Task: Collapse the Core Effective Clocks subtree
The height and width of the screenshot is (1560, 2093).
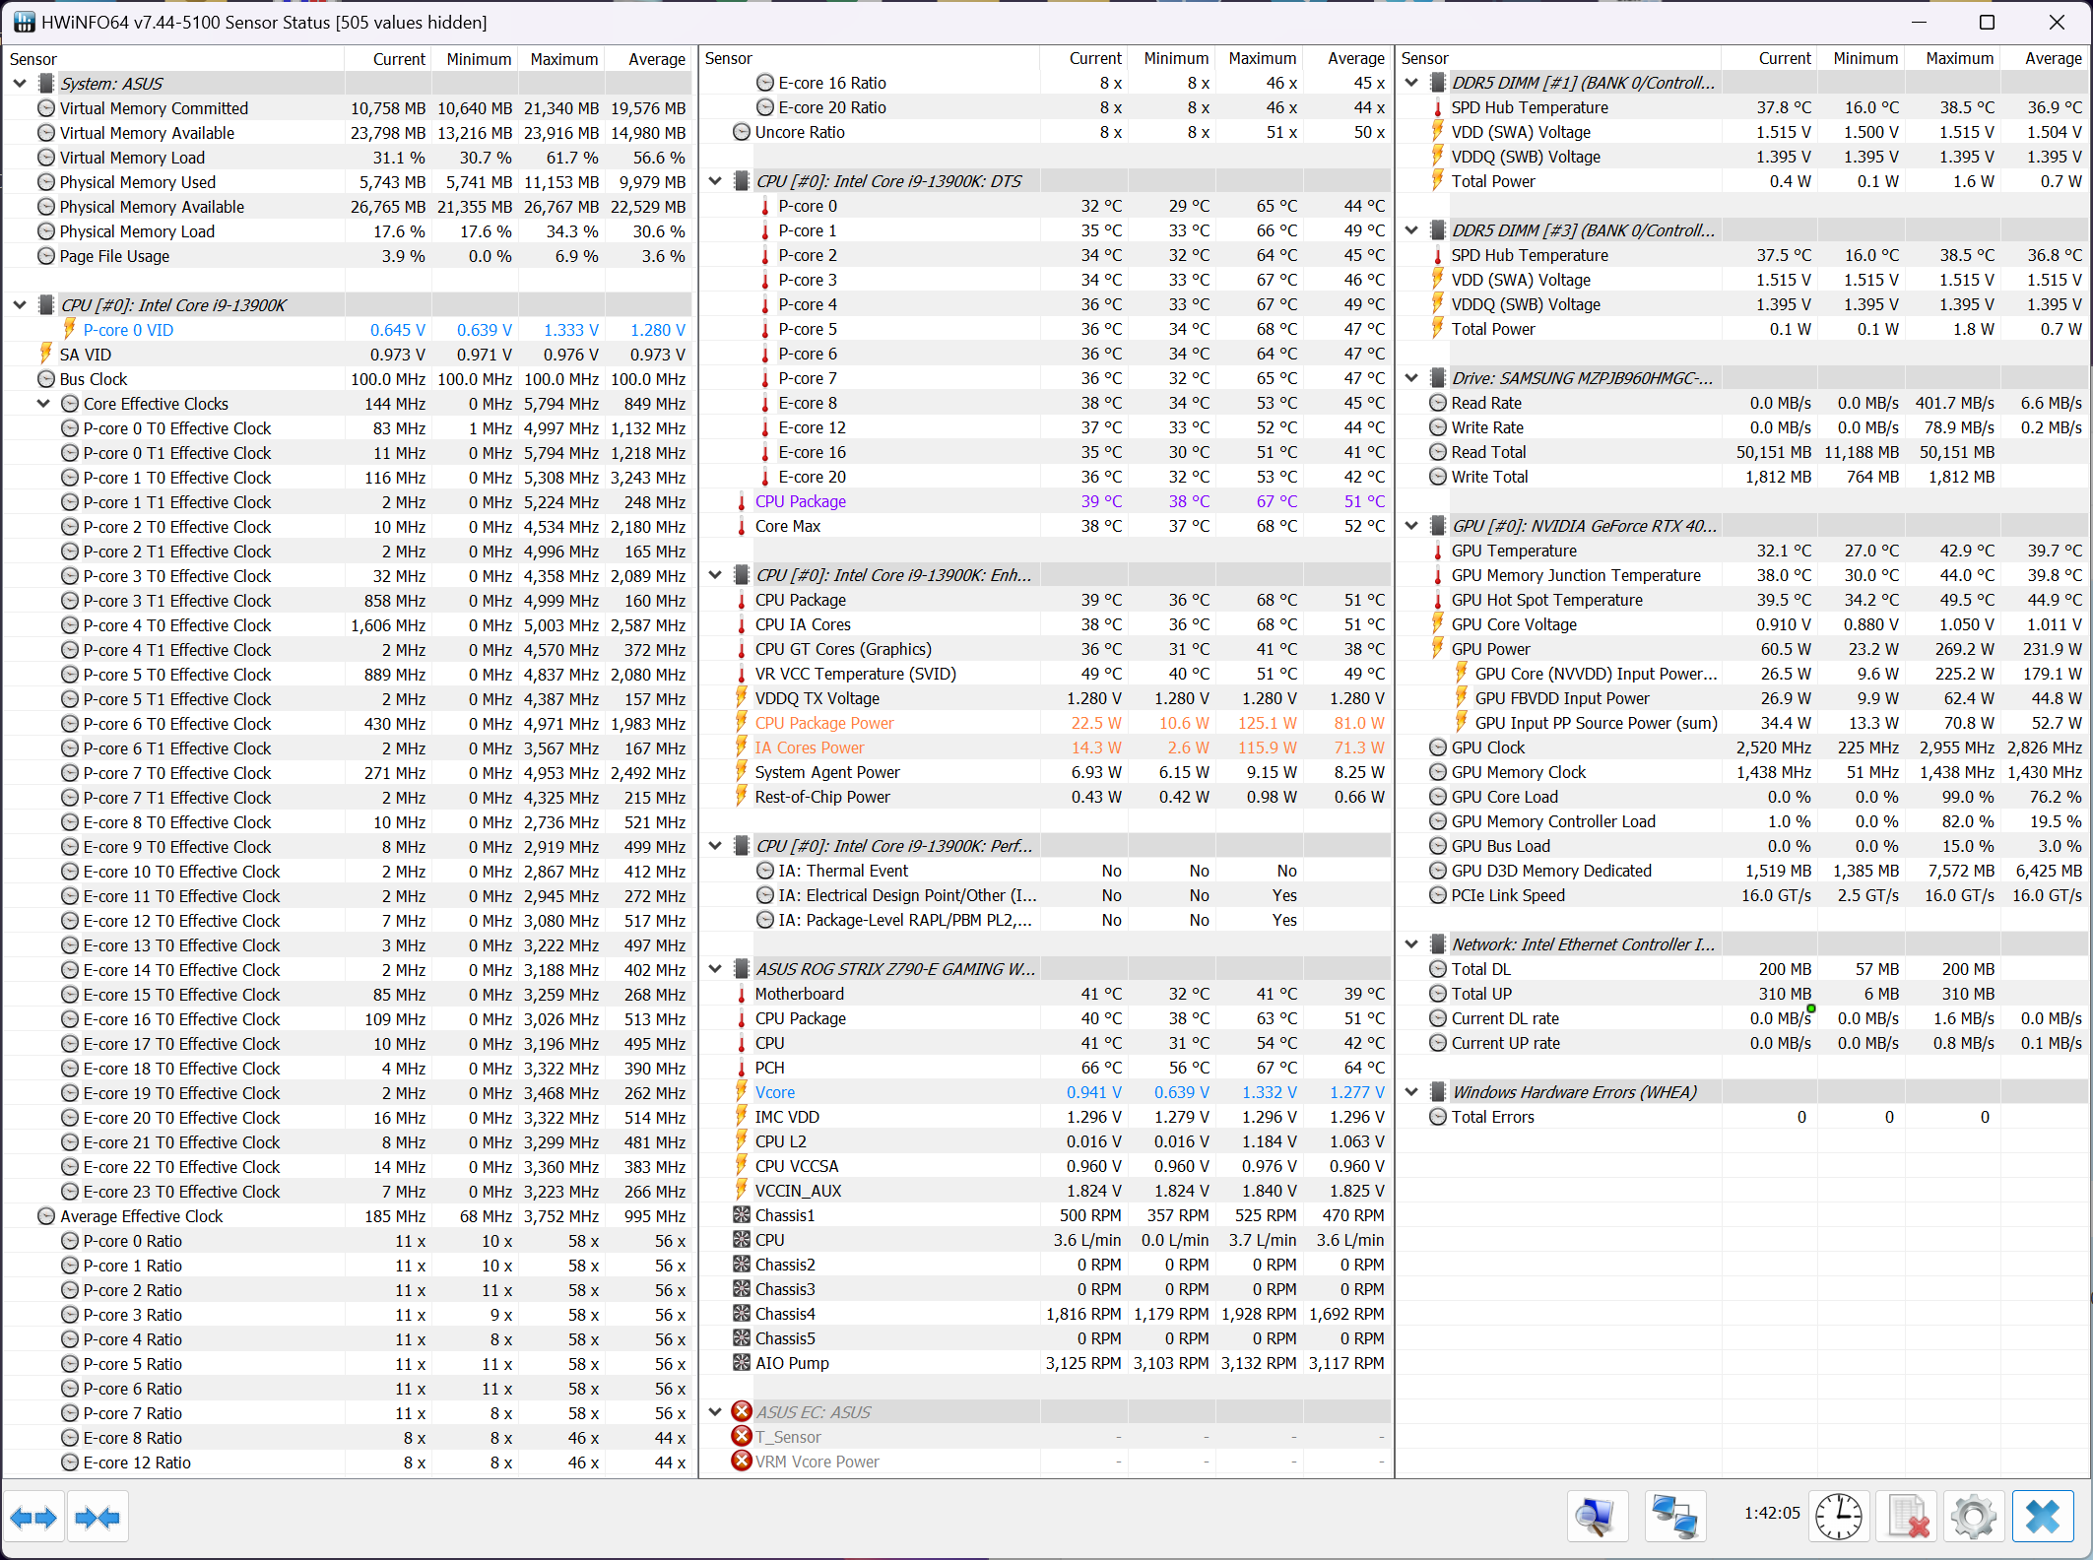Action: pyautogui.click(x=43, y=404)
